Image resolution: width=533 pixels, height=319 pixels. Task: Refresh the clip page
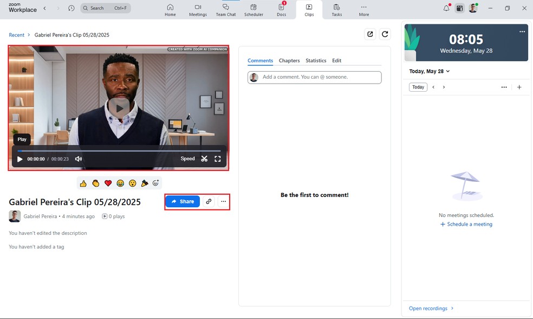(x=385, y=34)
